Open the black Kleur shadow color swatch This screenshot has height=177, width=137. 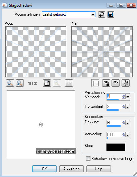tap(116, 147)
